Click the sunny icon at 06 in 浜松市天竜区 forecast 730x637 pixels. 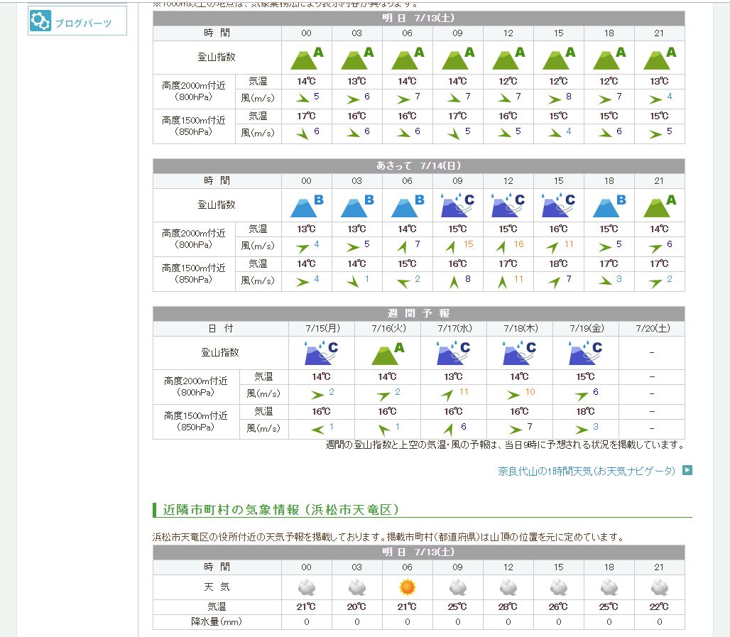click(x=407, y=587)
